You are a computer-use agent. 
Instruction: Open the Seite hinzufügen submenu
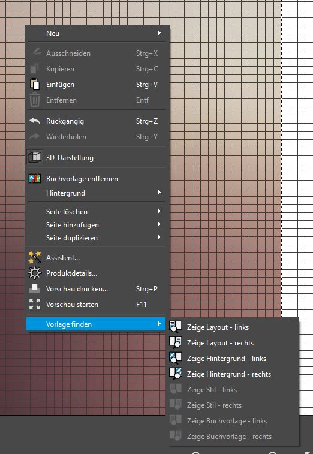(96, 225)
